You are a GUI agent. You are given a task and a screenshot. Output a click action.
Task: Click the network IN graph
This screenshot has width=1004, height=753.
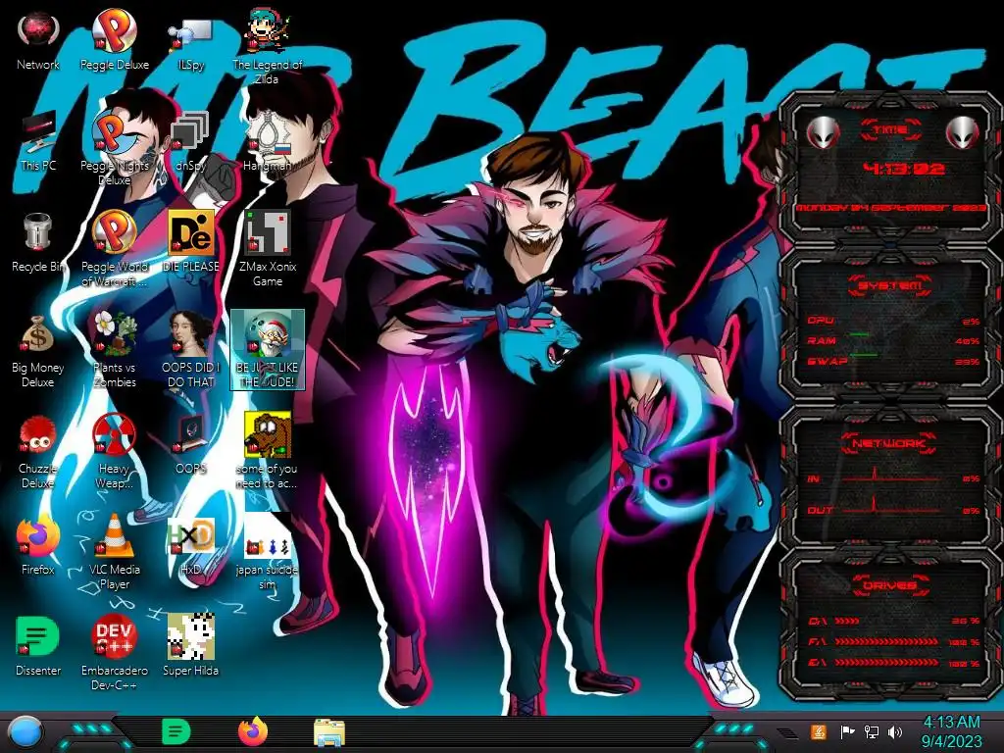point(890,476)
